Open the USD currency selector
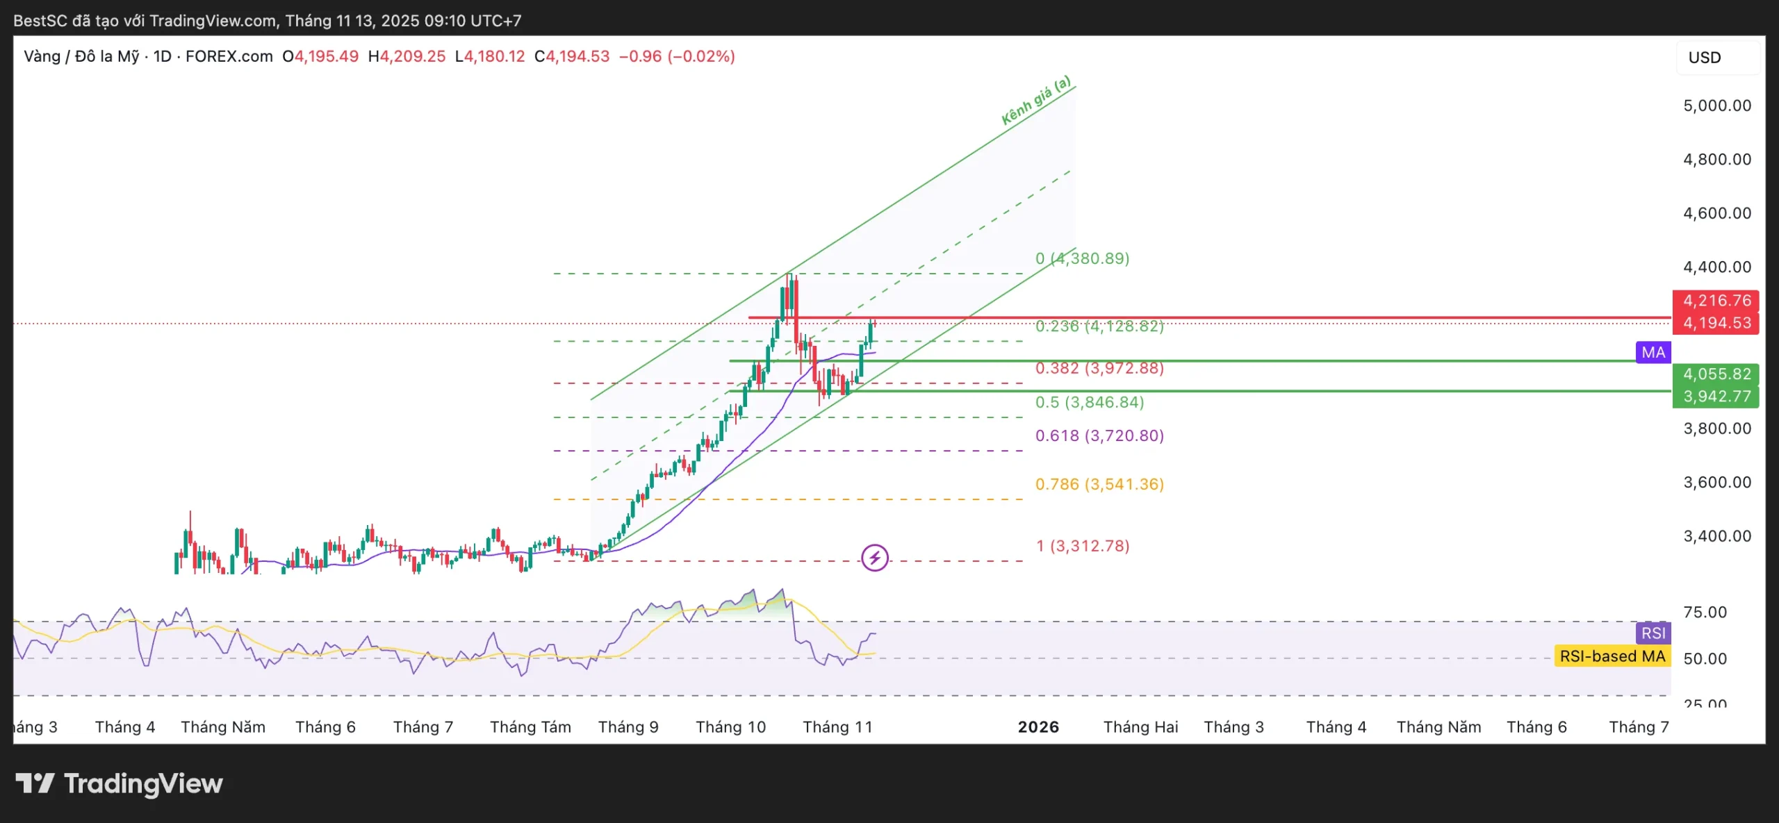This screenshot has width=1779, height=823. pos(1705,58)
